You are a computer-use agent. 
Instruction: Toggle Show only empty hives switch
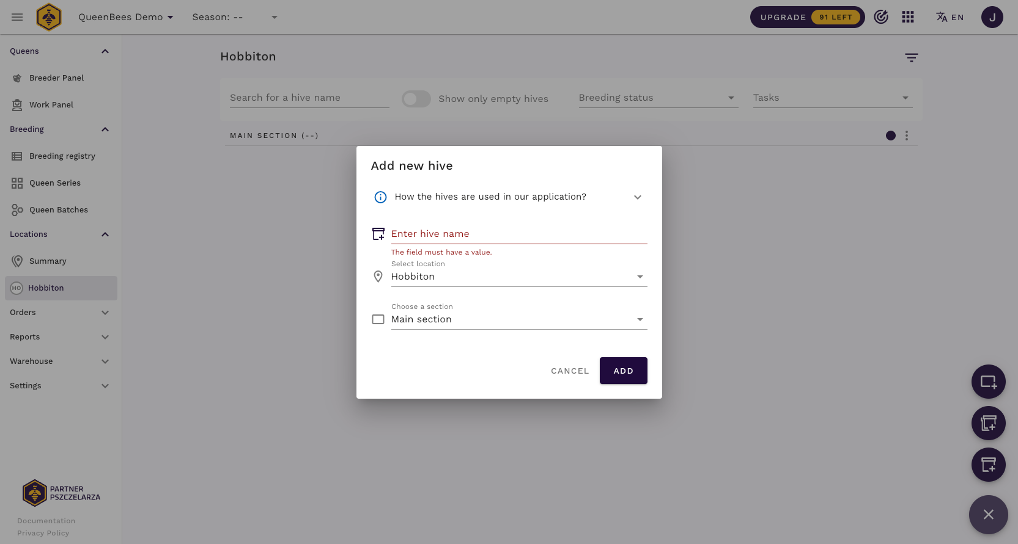coord(416,99)
